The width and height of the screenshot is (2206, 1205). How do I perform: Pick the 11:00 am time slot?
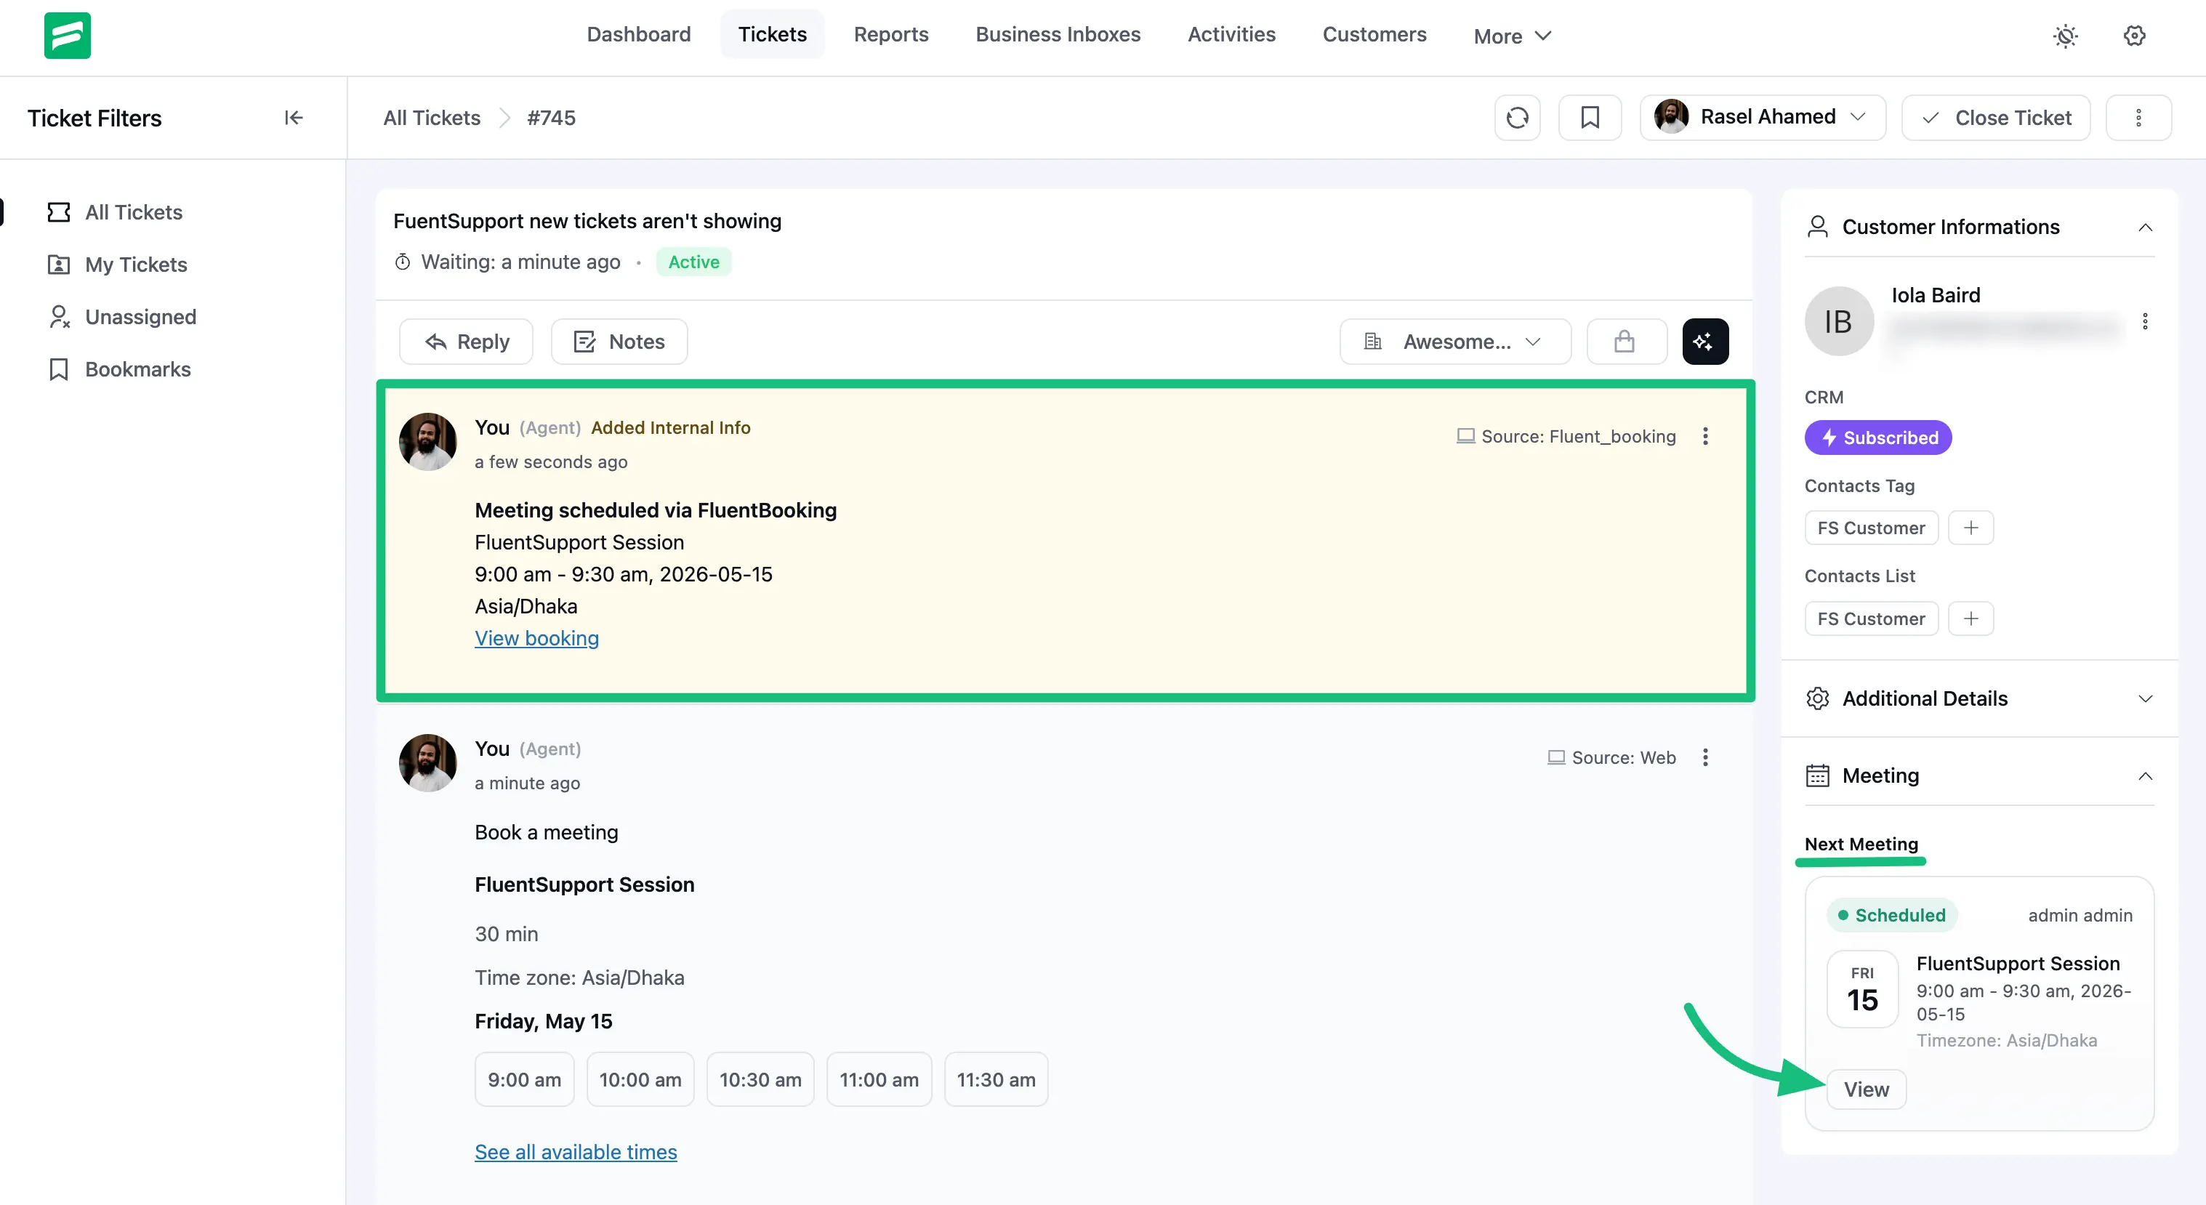tap(879, 1080)
